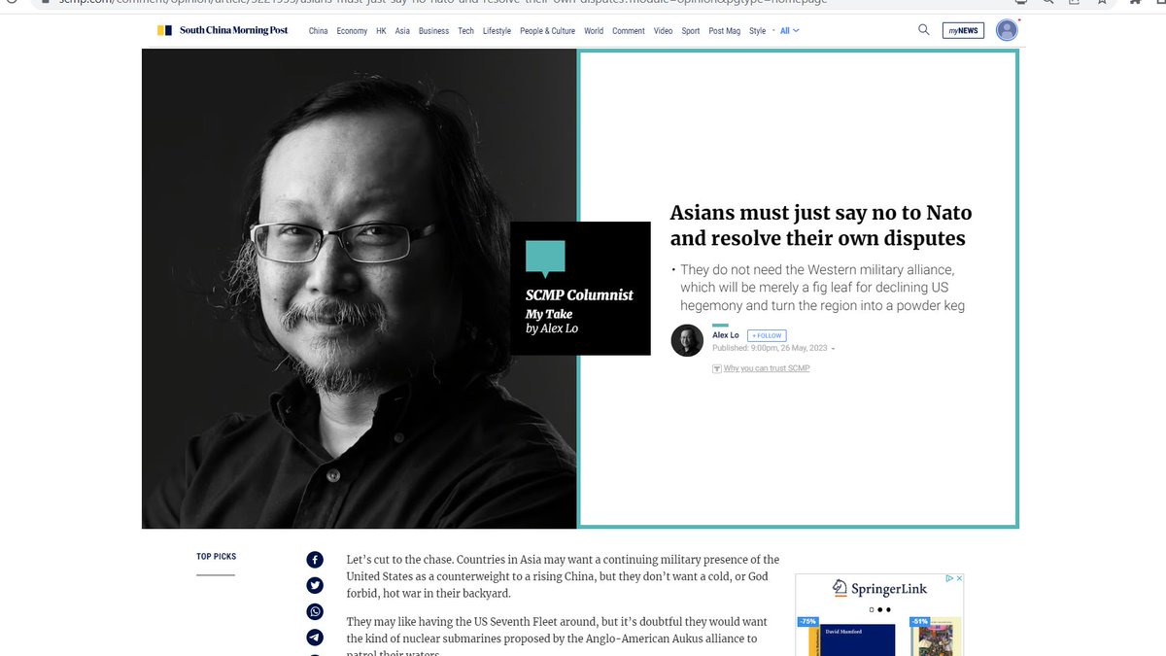This screenshot has width=1166, height=656.
Task: Click the SCMP Columnist label
Action: (579, 294)
